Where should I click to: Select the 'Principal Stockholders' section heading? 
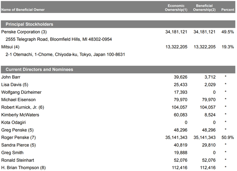[x=29, y=24]
